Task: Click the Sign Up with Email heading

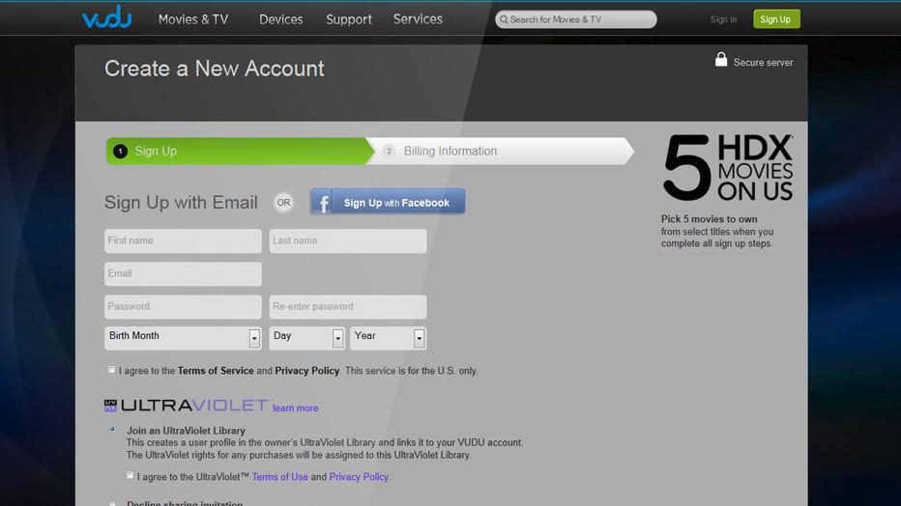Action: [x=181, y=203]
